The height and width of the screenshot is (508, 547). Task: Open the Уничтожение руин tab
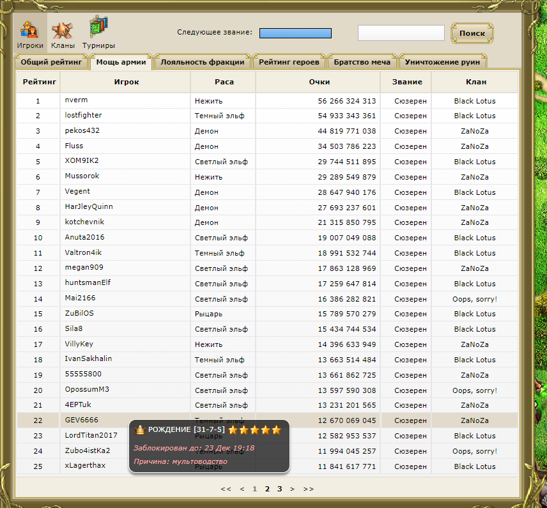pos(443,62)
